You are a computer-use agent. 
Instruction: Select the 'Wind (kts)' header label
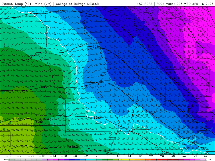coord(43,4)
